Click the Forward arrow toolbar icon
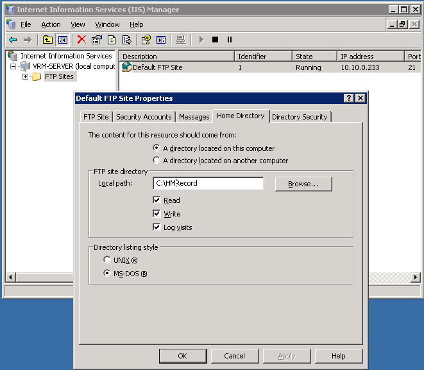424x370 pixels. pos(28,40)
